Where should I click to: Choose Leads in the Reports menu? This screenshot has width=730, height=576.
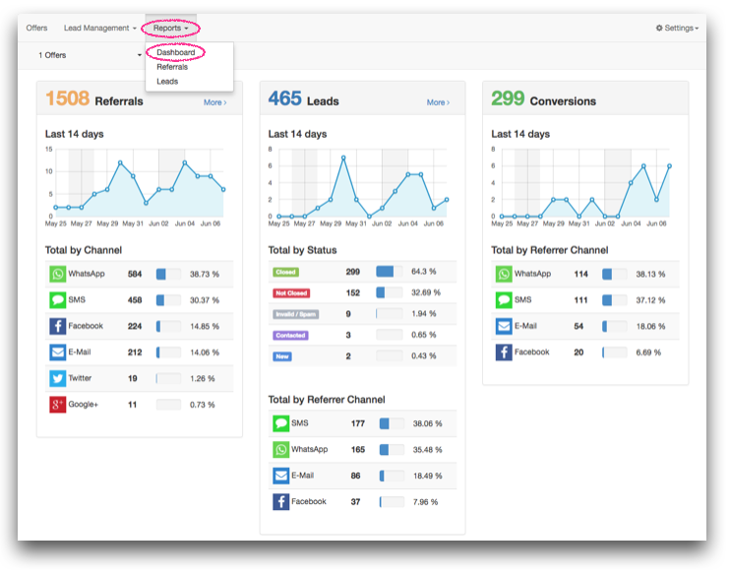[x=167, y=82]
